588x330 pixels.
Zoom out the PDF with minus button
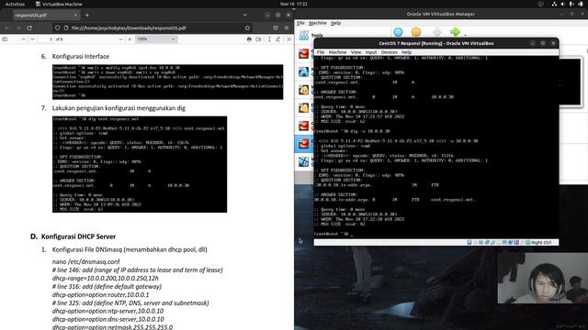[x=120, y=38]
